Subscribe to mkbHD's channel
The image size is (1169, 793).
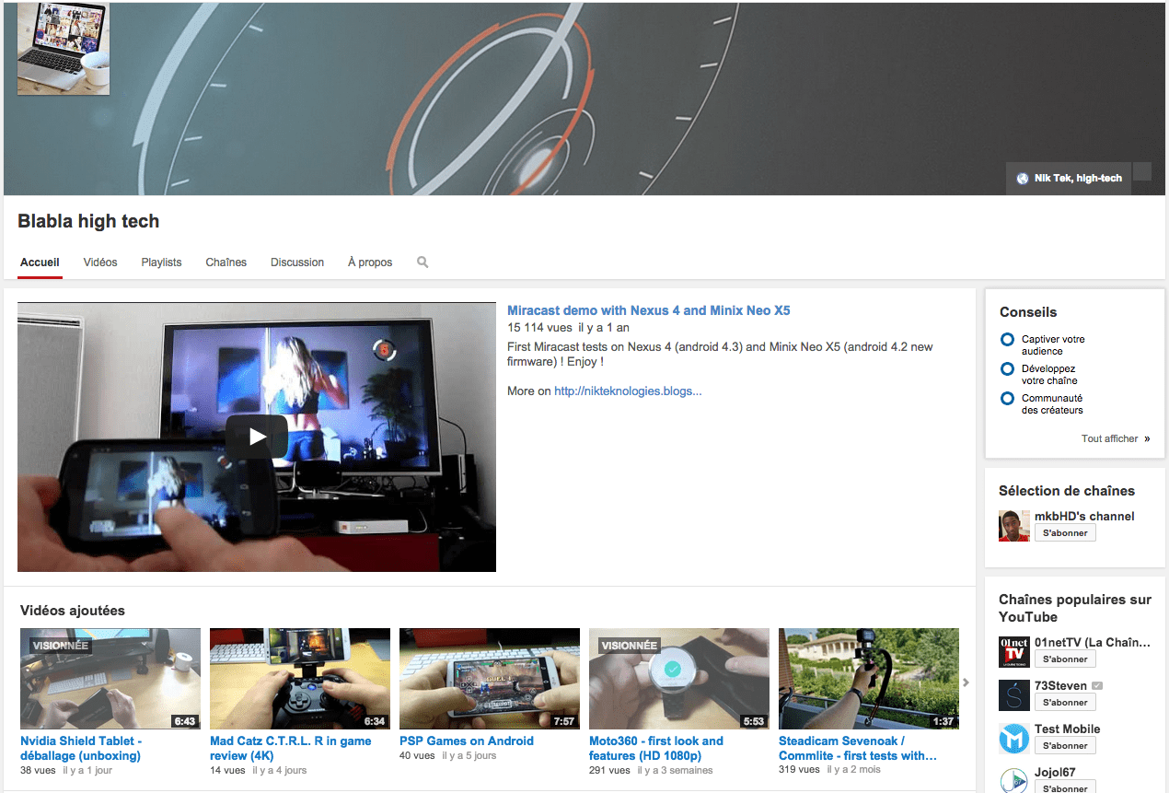click(x=1065, y=533)
